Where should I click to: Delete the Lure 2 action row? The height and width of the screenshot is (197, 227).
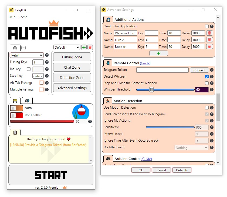(209, 40)
